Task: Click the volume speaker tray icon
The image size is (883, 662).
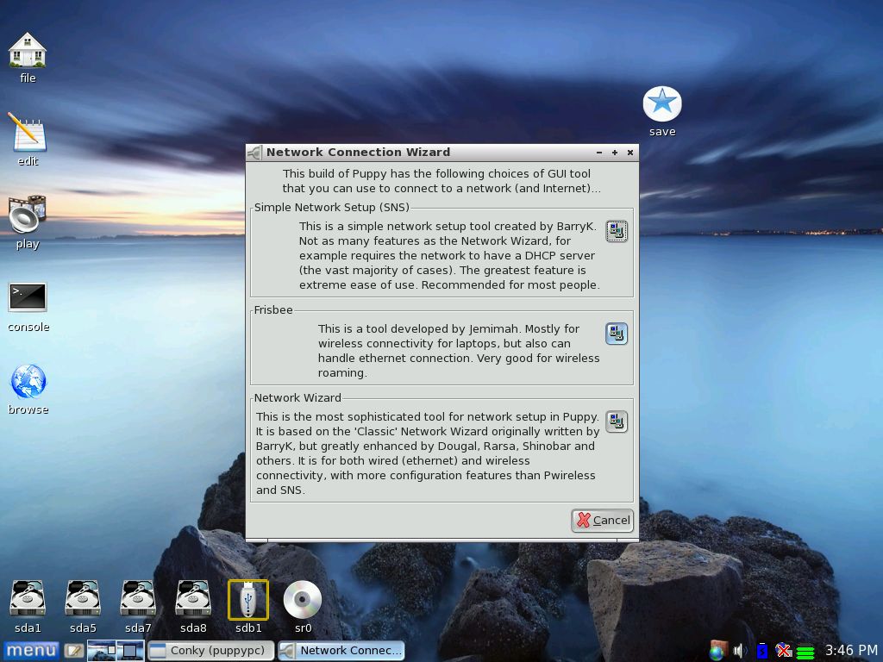Action: 740,651
